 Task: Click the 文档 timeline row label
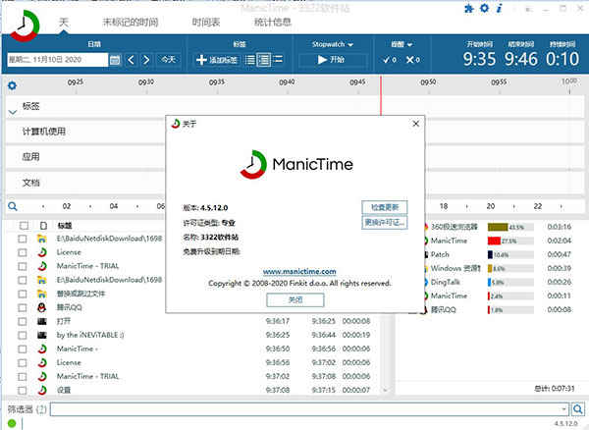30,183
